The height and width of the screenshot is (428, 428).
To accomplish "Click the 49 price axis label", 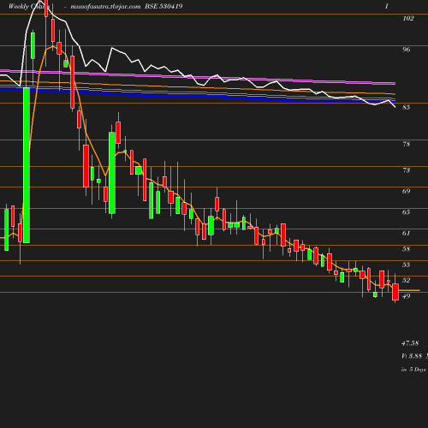I will pyautogui.click(x=407, y=296).
